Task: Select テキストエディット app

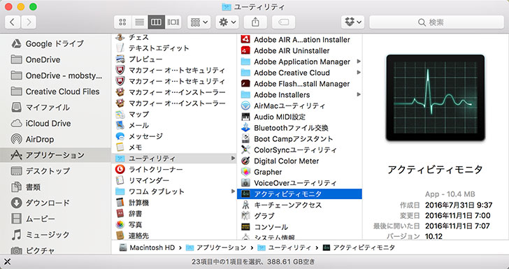Action: [x=174, y=48]
